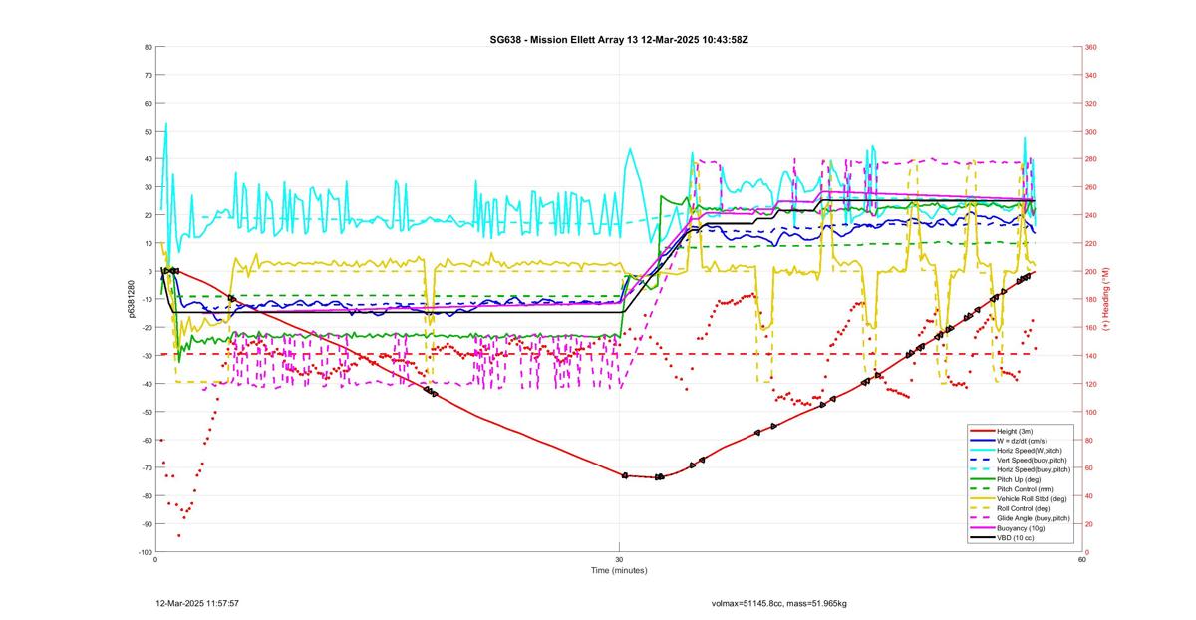Select 'Vert Speed(buoy,pitch)' in the legend

coord(1032,460)
